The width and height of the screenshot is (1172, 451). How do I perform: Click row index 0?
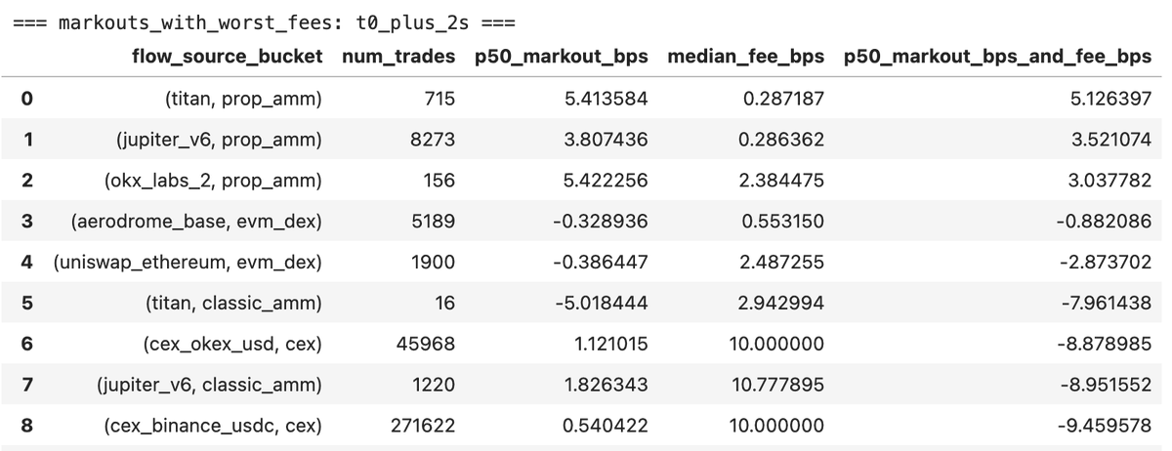[x=27, y=99]
